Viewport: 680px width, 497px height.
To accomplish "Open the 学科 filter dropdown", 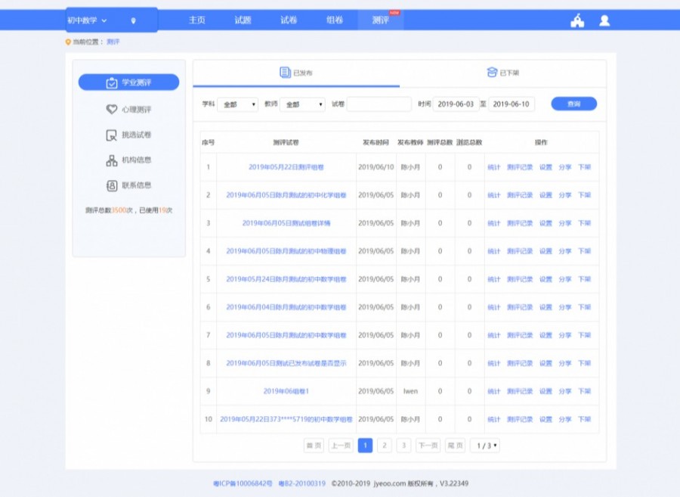I will tap(238, 104).
